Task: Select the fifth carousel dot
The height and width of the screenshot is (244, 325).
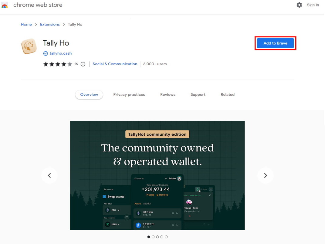Action: [x=166, y=237]
